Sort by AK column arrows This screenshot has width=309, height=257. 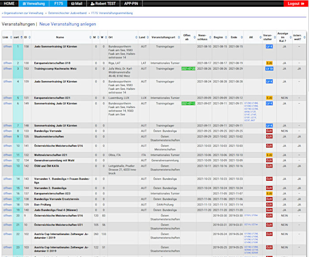click(x=260, y=37)
